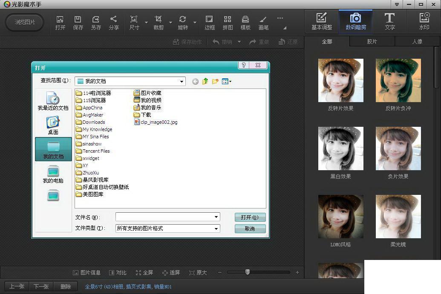Screen dimensions: 441x294
Task: Open the 水印 watermark panel
Action: click(x=424, y=22)
